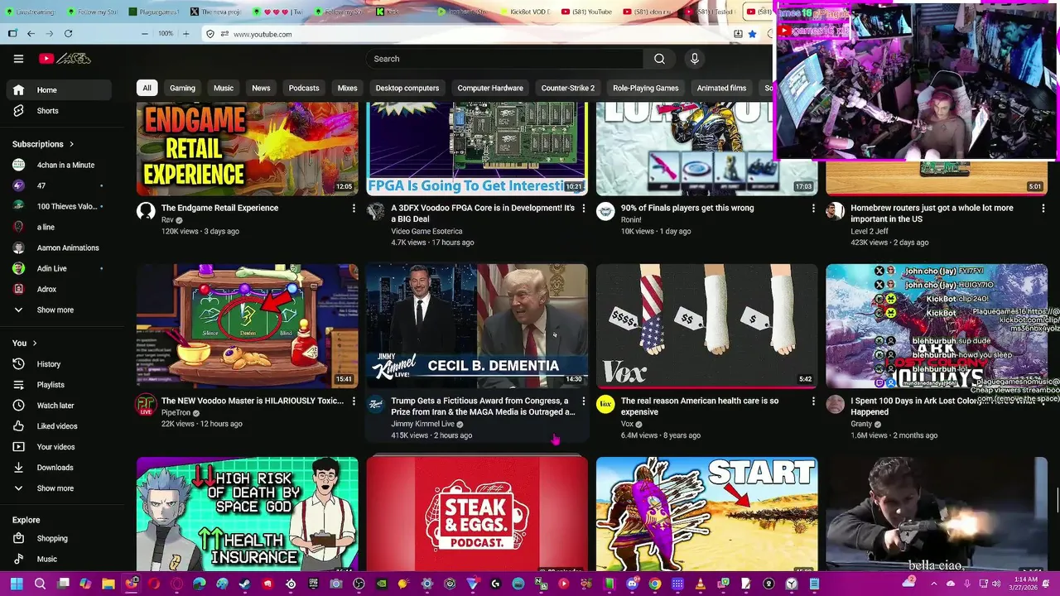
Task: Select the Gaming filter chip
Action: coord(182,88)
